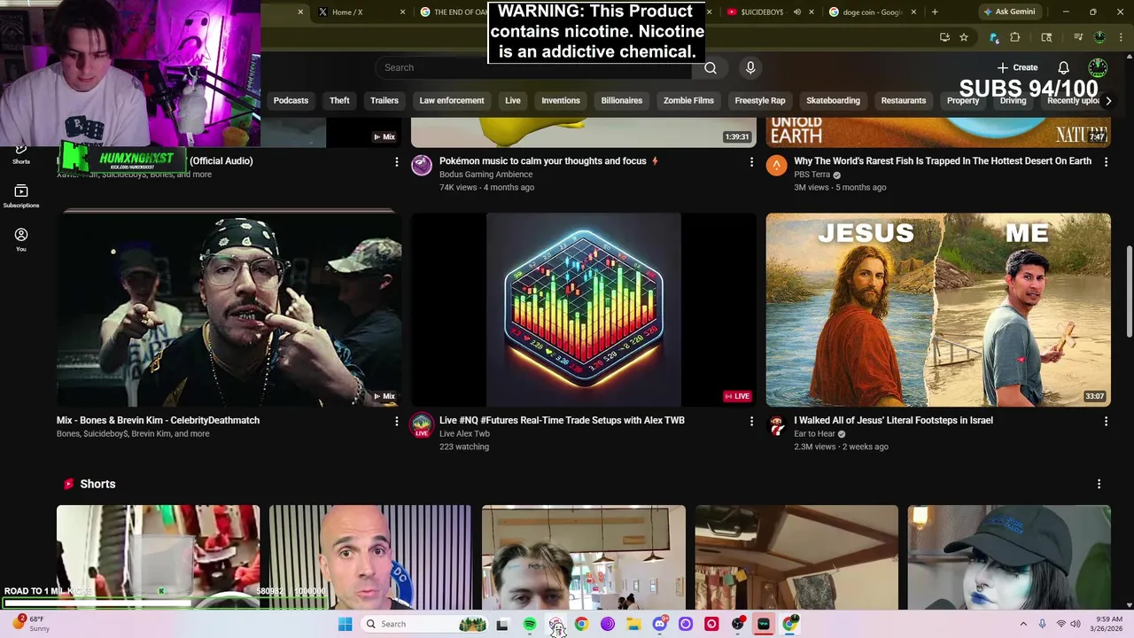This screenshot has width=1134, height=638.
Task: Select the Skateboarding chip
Action: coord(833,101)
